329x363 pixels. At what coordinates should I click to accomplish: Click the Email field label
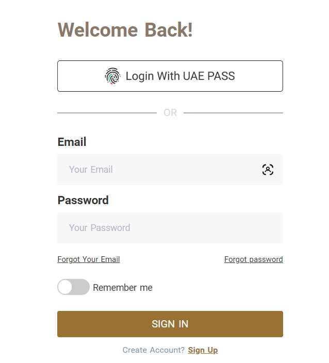72,142
